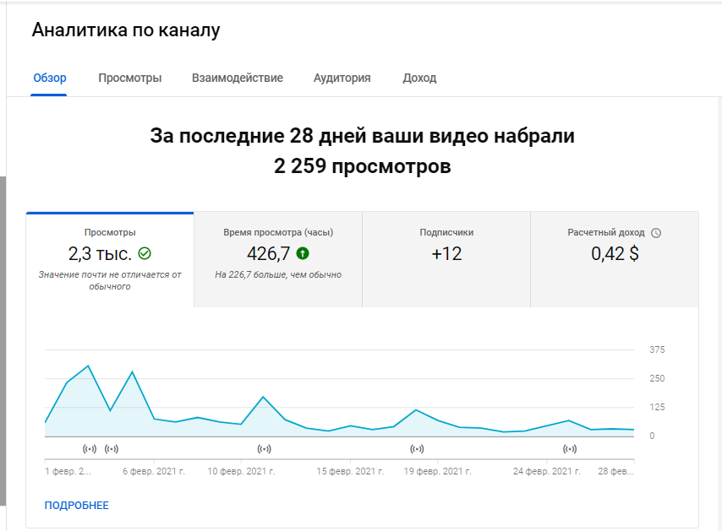The width and height of the screenshot is (722, 531).
Task: Select the Подписчики +12 metric card
Action: (x=446, y=259)
